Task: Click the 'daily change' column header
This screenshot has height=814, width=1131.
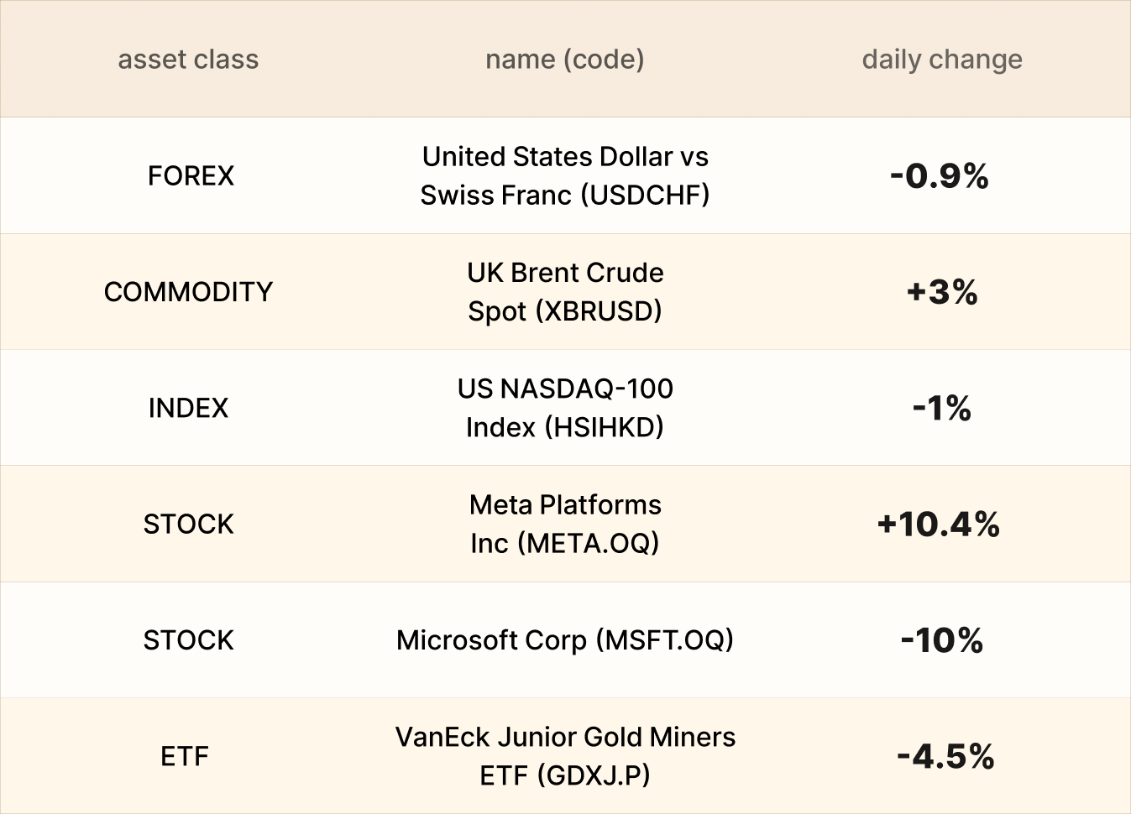Action: point(942,60)
